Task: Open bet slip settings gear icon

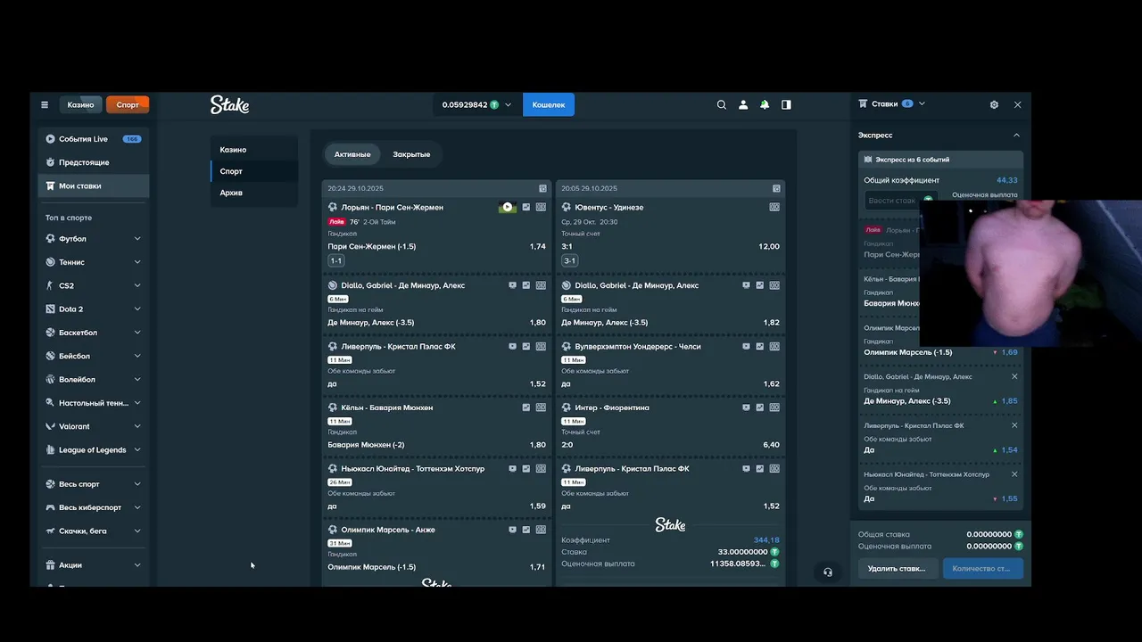Action: pyautogui.click(x=994, y=104)
